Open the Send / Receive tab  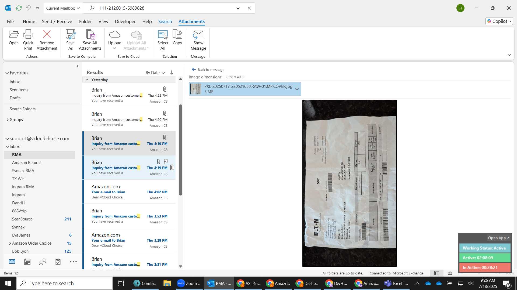57,21
